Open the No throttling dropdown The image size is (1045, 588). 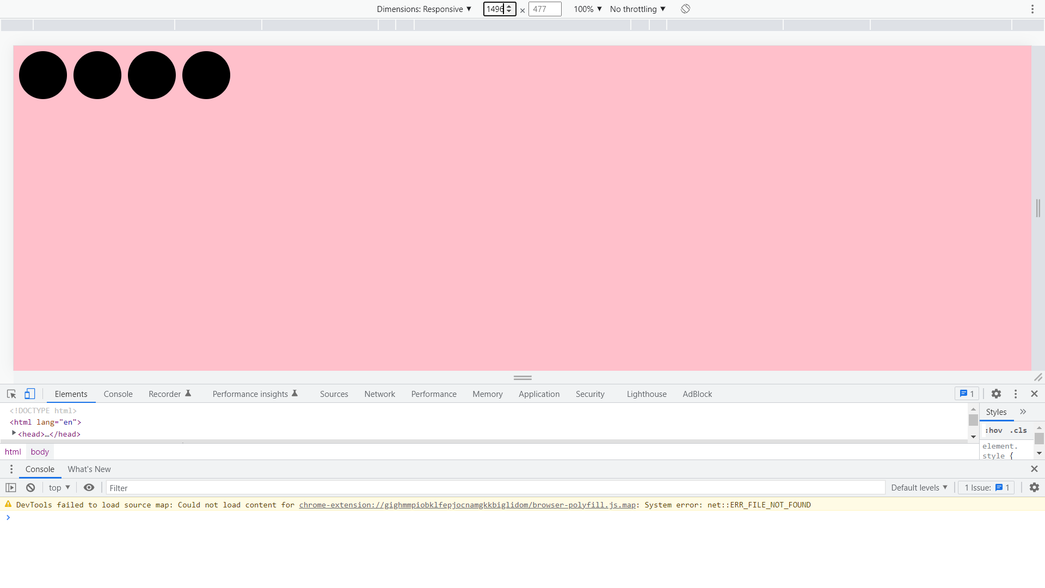[638, 9]
